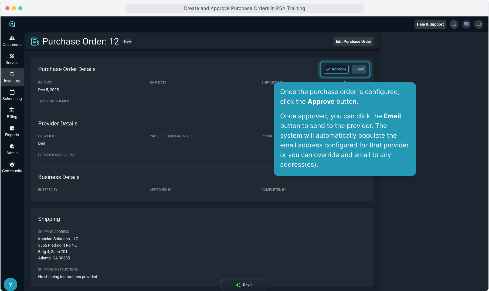Click the Approve button
The width and height of the screenshot is (489, 291).
click(336, 69)
